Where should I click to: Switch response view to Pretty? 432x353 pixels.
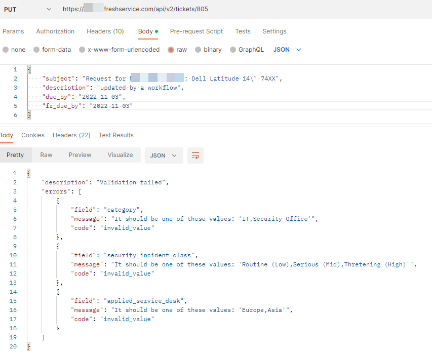(x=15, y=155)
